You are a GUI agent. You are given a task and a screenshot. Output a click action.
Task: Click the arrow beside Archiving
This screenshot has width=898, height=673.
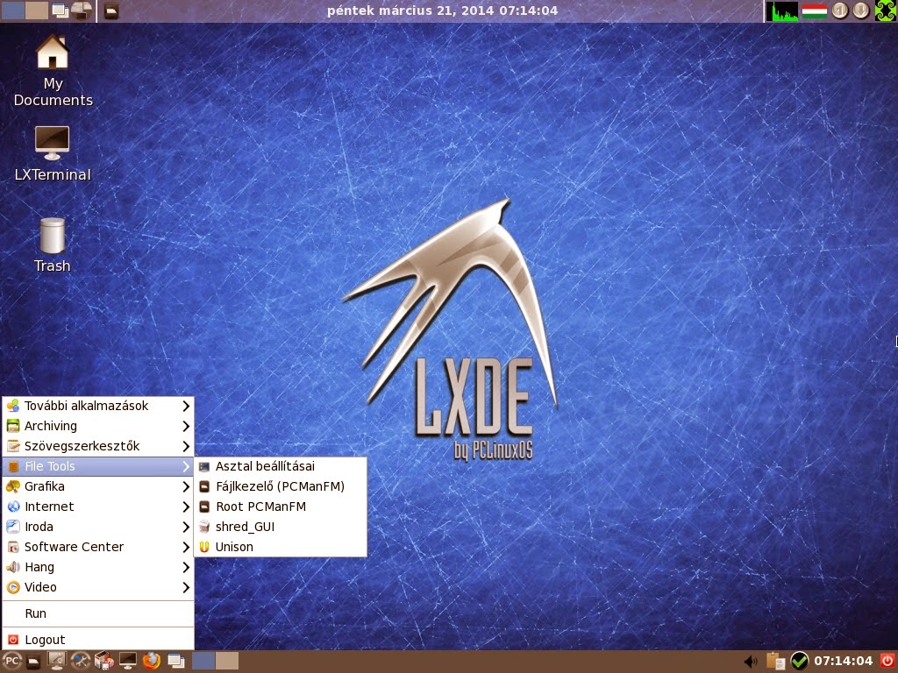pos(186,426)
